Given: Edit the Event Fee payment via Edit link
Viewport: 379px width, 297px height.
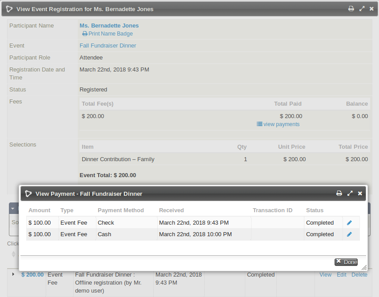Looking at the screenshot, I should 341,274.
